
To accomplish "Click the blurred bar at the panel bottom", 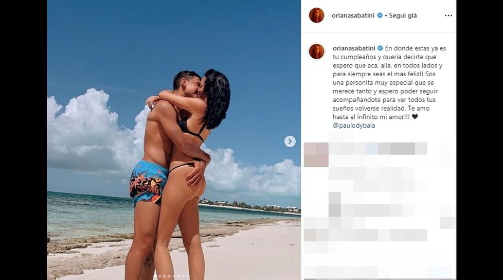I will point(379,273).
